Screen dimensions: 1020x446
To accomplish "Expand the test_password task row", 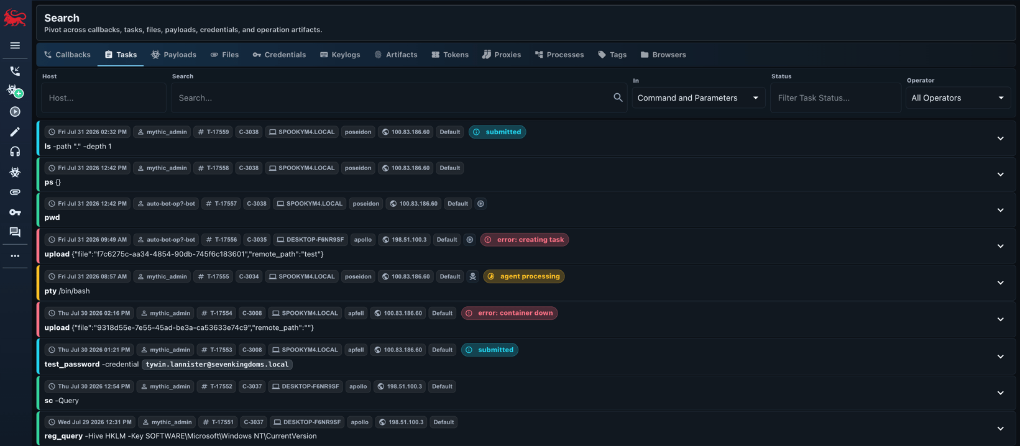I will (x=1000, y=357).
